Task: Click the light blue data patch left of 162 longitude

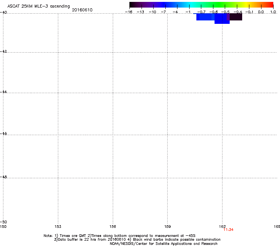Action: pos(205,17)
